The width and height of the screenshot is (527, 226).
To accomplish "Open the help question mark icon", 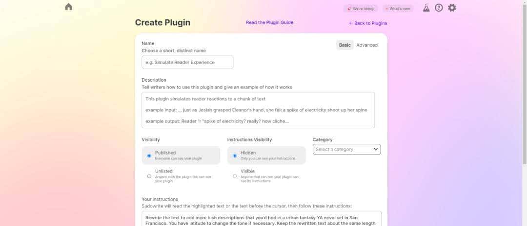I will point(439,8).
